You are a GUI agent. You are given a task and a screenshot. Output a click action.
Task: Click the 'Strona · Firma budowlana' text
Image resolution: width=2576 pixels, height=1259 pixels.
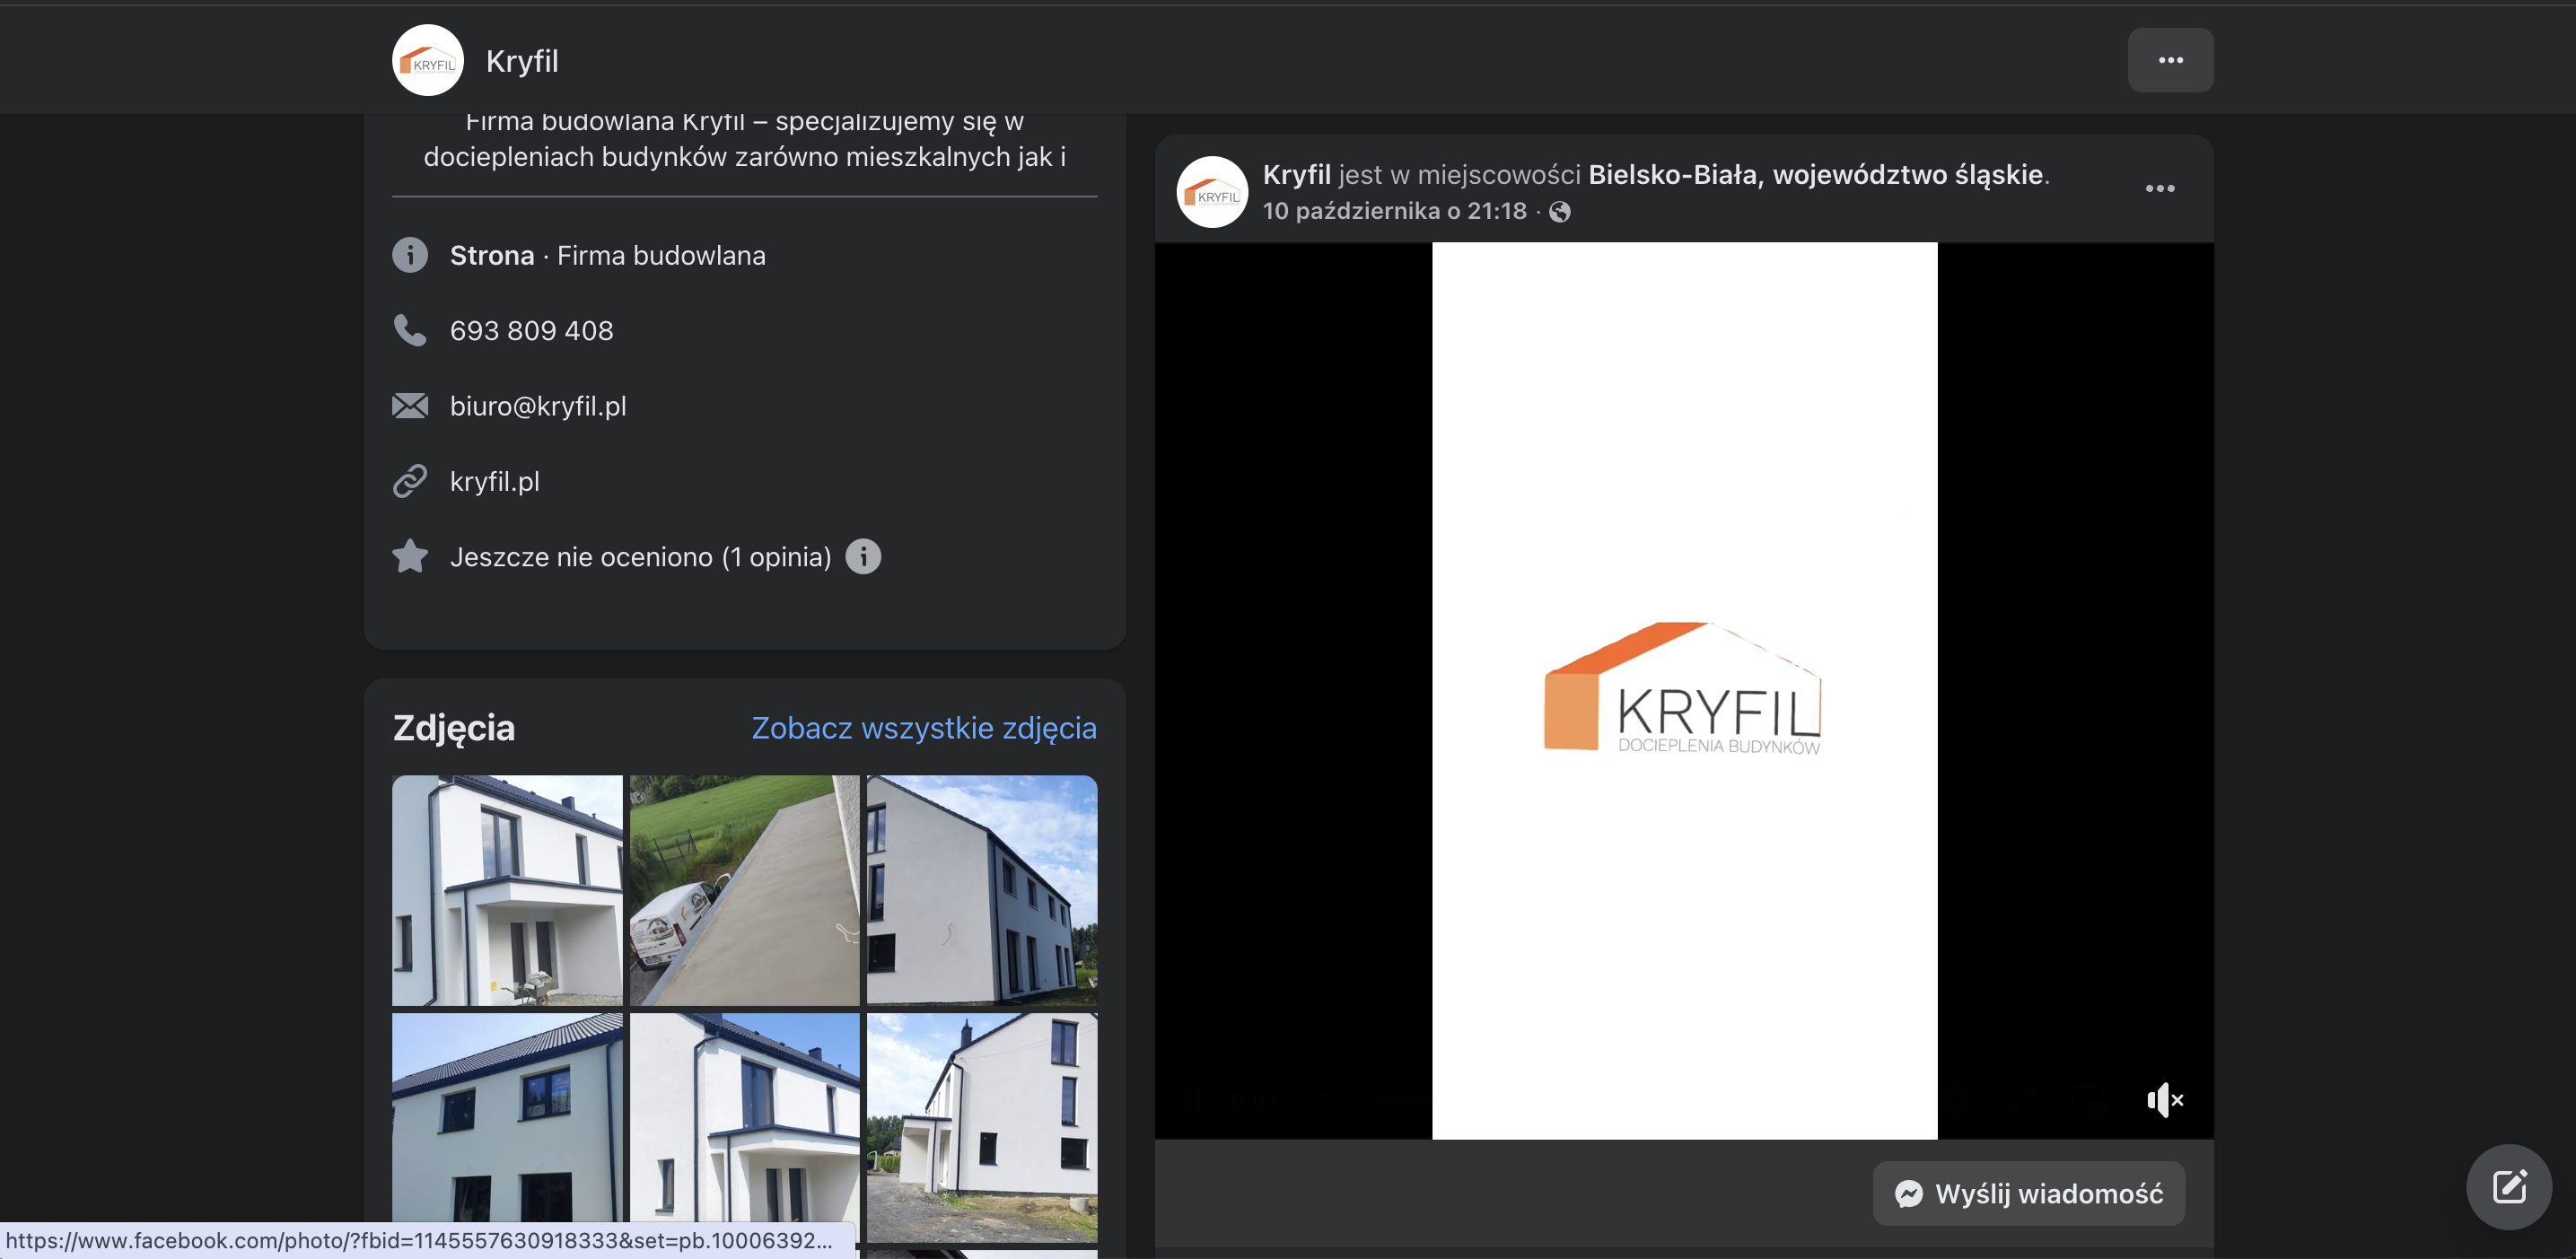tap(607, 256)
